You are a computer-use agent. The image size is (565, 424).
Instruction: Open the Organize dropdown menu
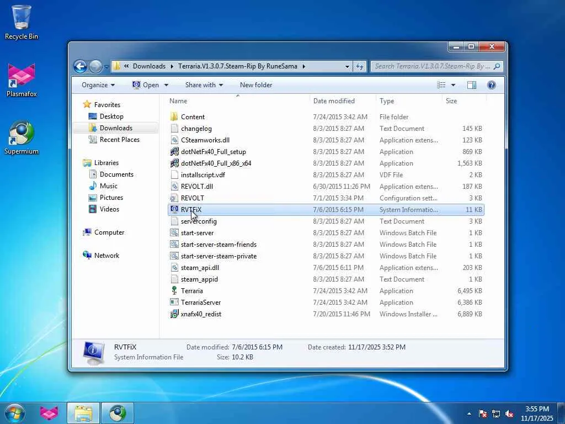(98, 85)
